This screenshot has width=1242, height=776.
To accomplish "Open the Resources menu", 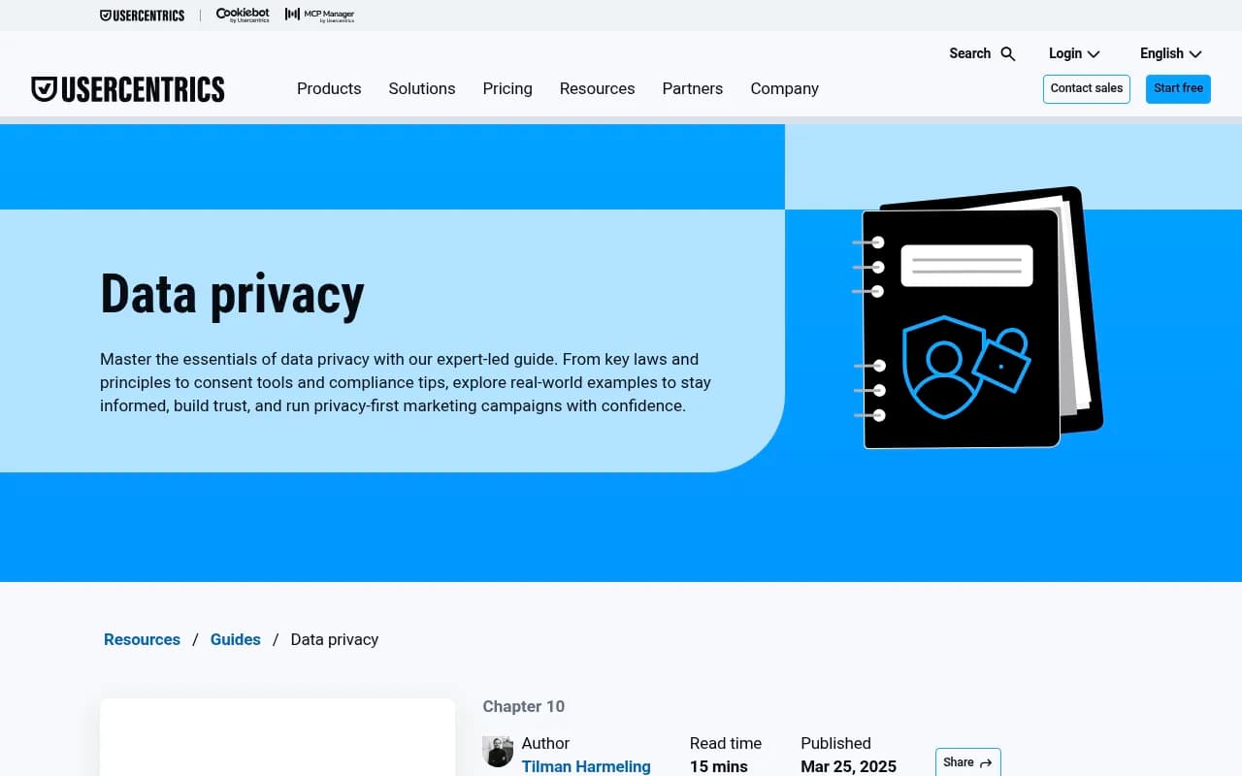I will pos(597,88).
